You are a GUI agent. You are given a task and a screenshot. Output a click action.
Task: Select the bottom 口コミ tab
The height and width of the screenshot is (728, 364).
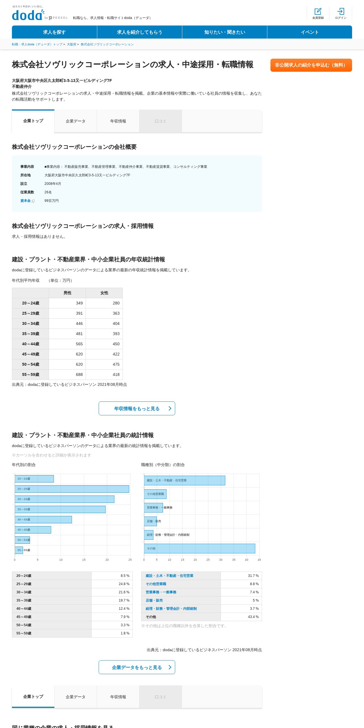pos(160,697)
